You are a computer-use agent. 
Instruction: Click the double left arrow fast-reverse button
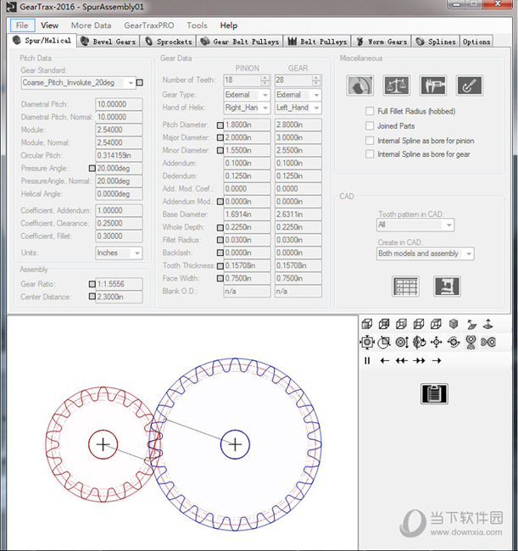click(402, 360)
